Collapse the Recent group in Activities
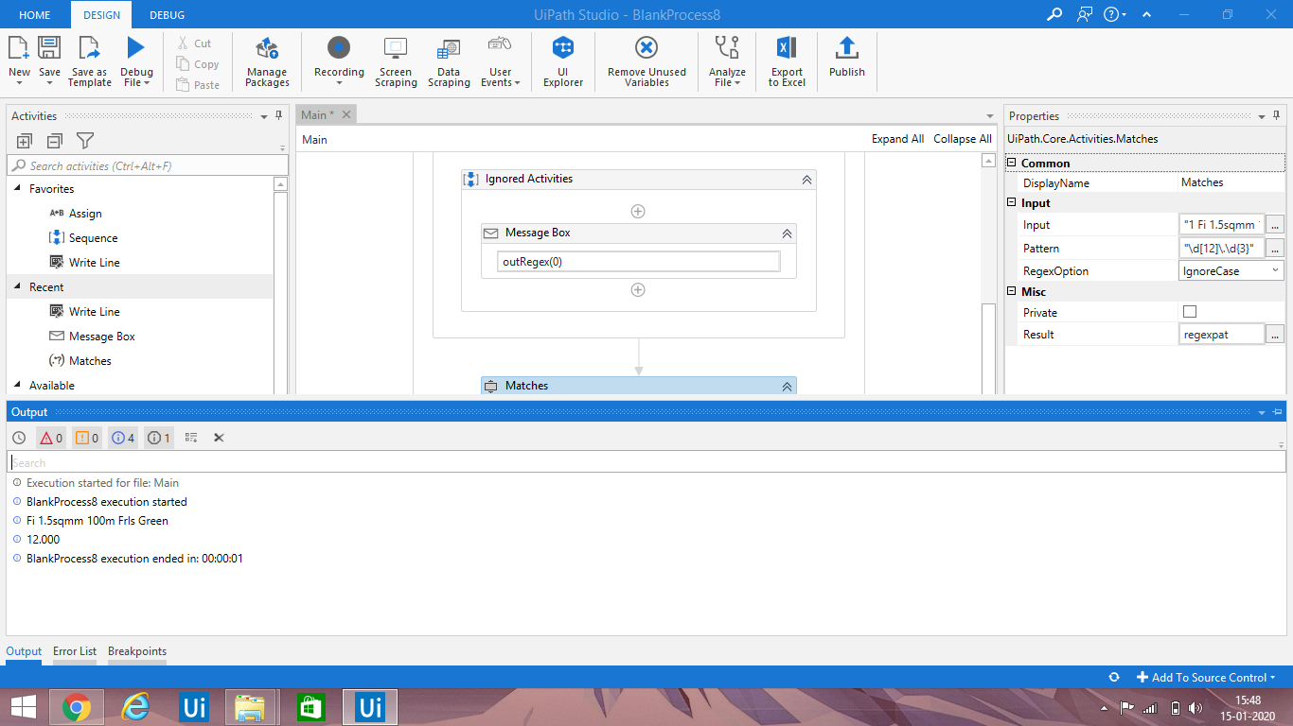Viewport: 1293px width, 726px height. [18, 287]
